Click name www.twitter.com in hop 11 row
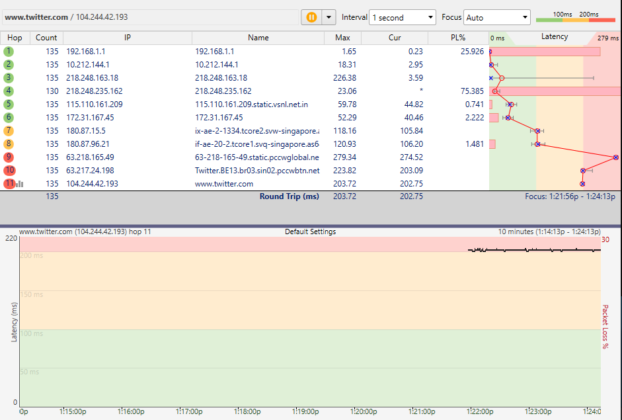Image resolution: width=622 pixels, height=420 pixels. pyautogui.click(x=224, y=184)
